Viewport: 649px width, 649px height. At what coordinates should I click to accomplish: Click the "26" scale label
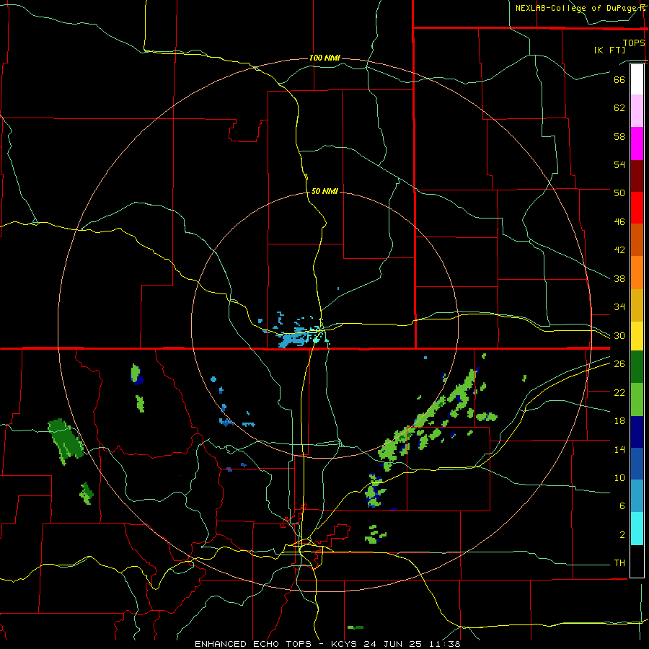click(619, 364)
